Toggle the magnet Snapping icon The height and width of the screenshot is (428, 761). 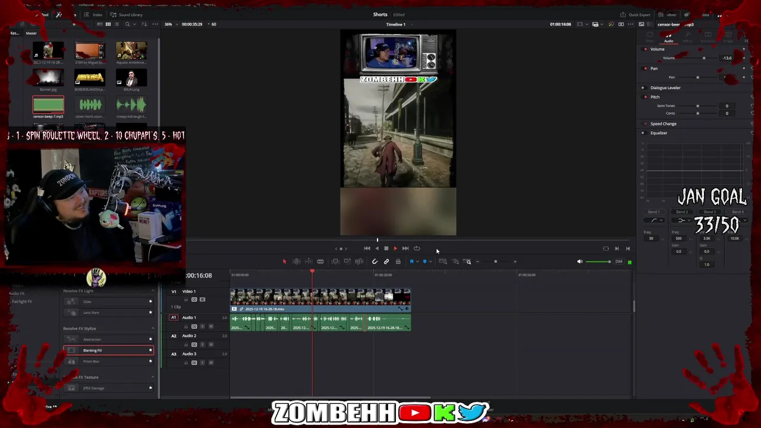[375, 262]
